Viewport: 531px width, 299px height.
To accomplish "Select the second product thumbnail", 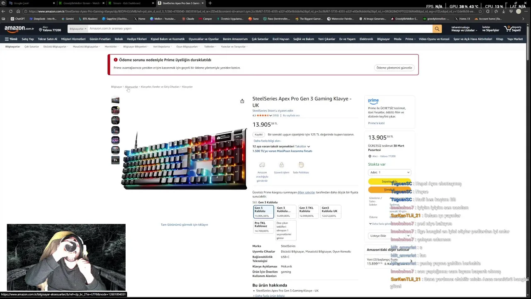I will pyautogui.click(x=115, y=110).
